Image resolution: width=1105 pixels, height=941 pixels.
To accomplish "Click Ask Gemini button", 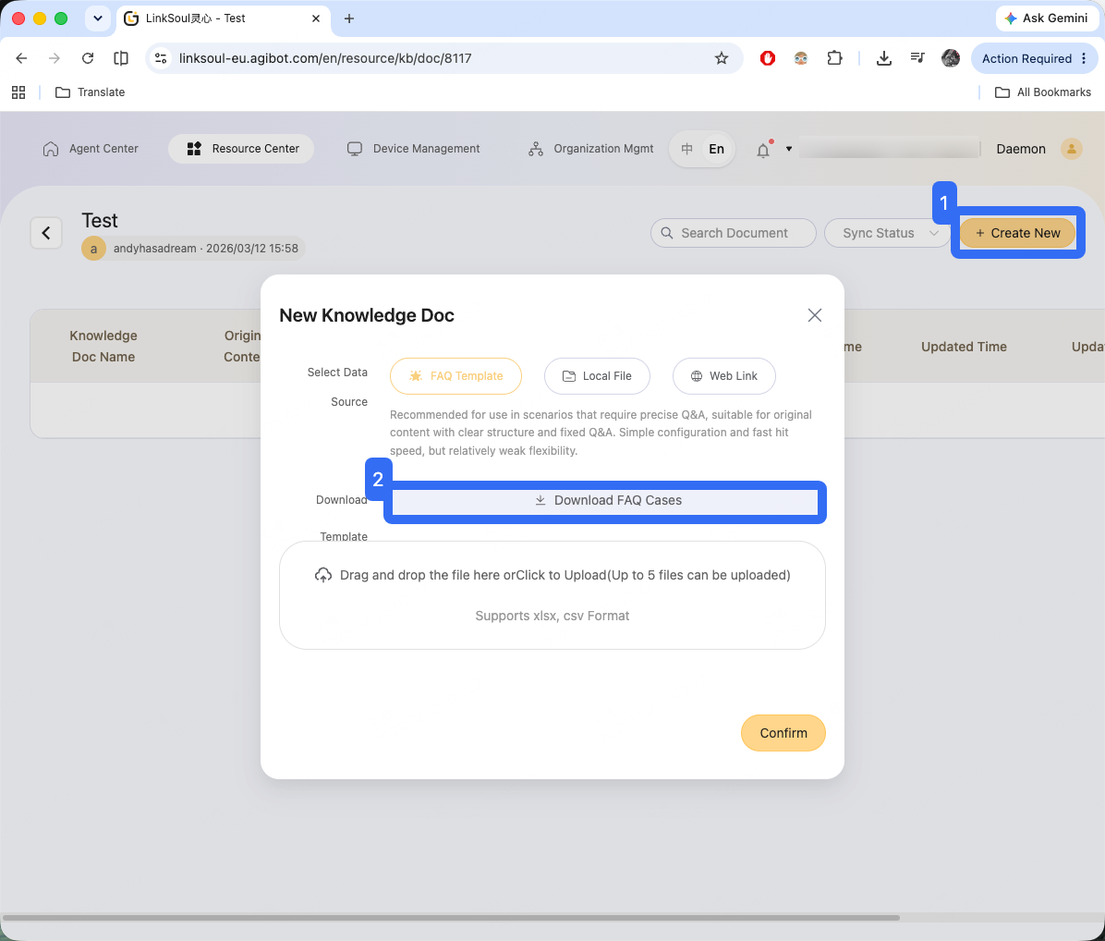I will 1047,18.
